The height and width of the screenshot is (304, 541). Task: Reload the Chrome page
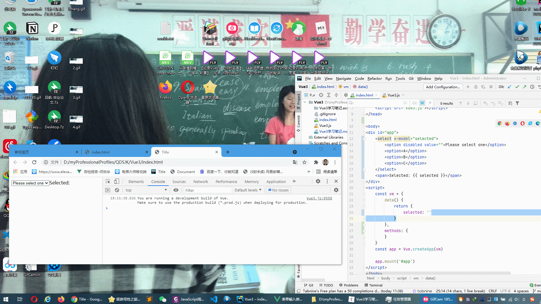pyautogui.click(x=34, y=162)
